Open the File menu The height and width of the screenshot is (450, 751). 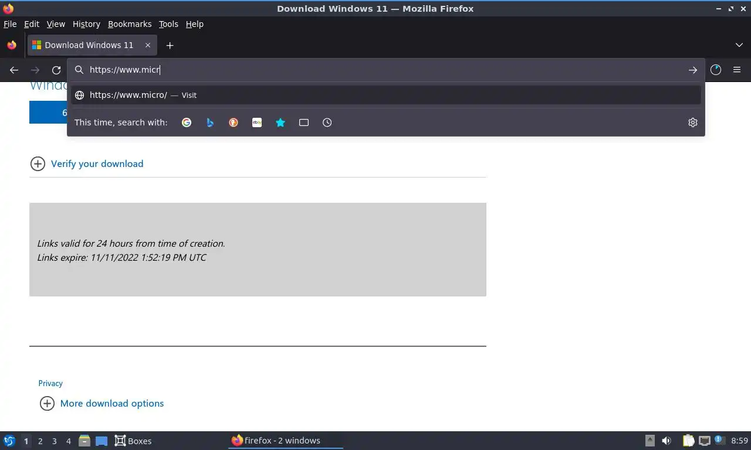[x=10, y=24]
